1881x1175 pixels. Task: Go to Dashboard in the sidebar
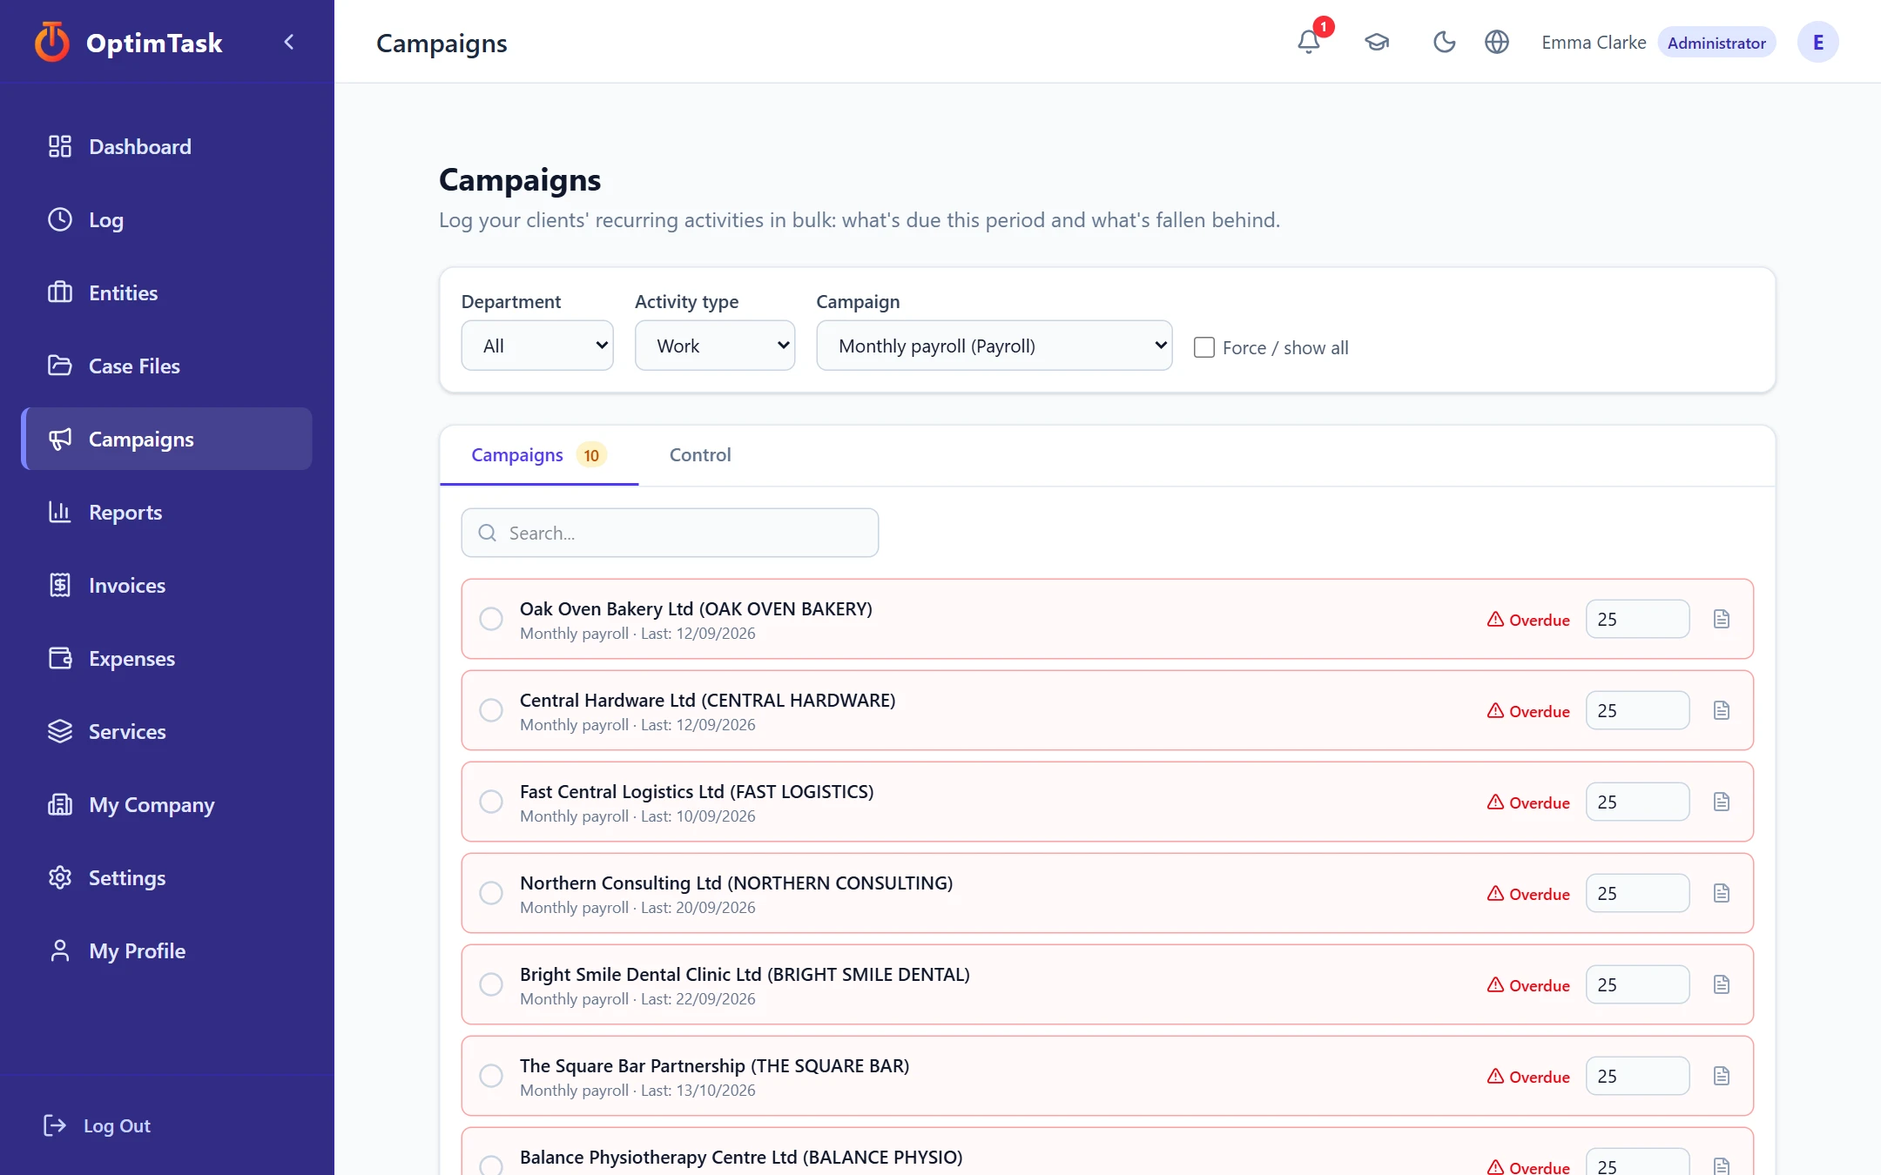[166, 146]
